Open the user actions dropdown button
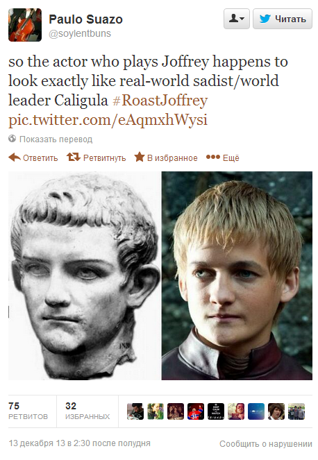 (x=236, y=19)
